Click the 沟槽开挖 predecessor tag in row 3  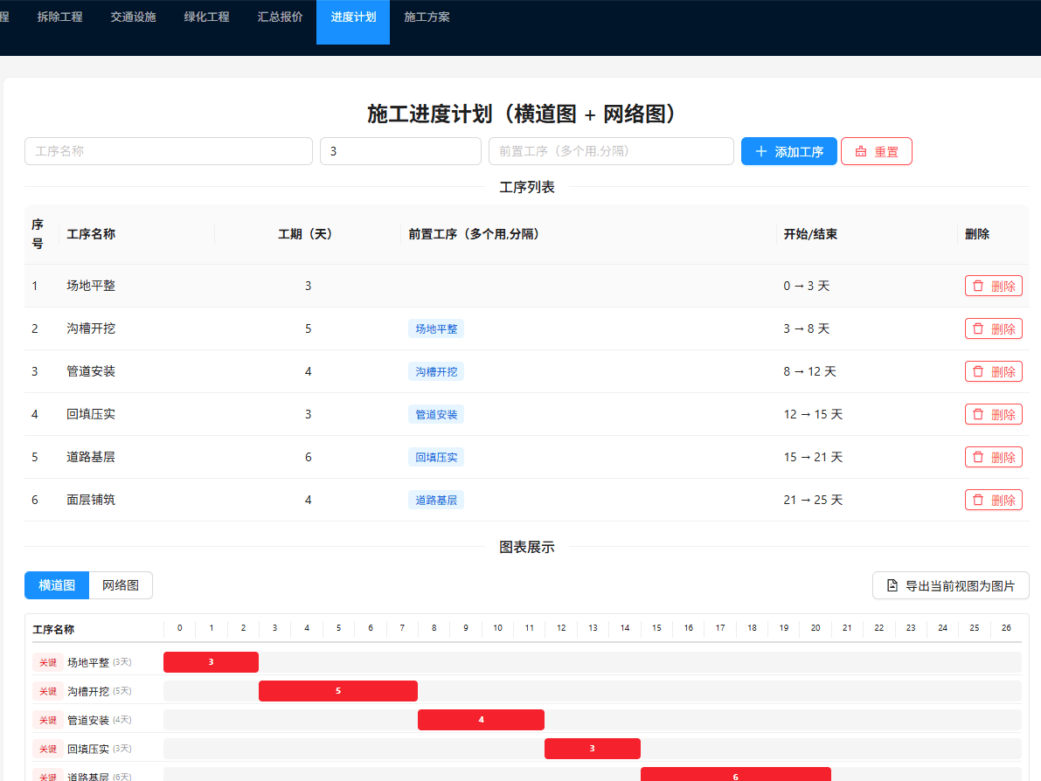pyautogui.click(x=436, y=371)
